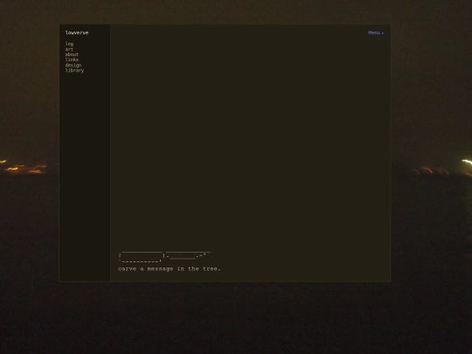Screen dimensions: 472x354
Task: Go to the art section
Action: pos(69,49)
